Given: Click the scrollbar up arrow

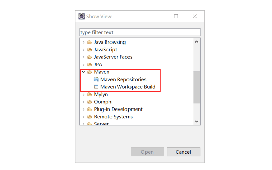Looking at the screenshot, I should coord(197,42).
